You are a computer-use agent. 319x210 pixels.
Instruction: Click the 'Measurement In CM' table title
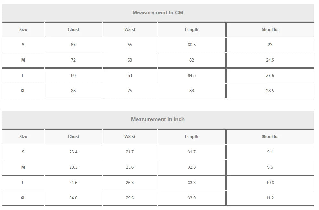pyautogui.click(x=158, y=13)
